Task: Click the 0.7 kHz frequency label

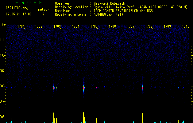Action: 2,101
